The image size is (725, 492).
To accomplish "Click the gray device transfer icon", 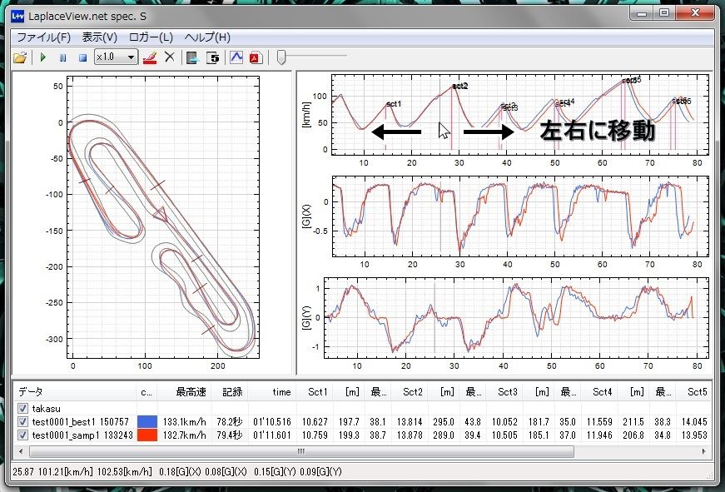I will point(192,57).
